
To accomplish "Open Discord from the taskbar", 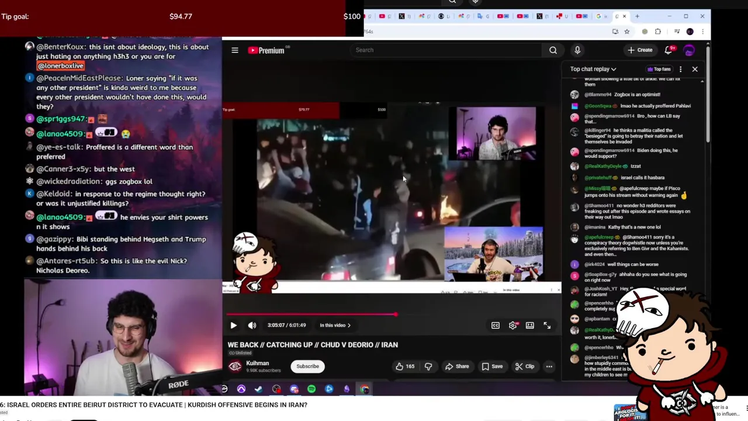I will coord(294,389).
